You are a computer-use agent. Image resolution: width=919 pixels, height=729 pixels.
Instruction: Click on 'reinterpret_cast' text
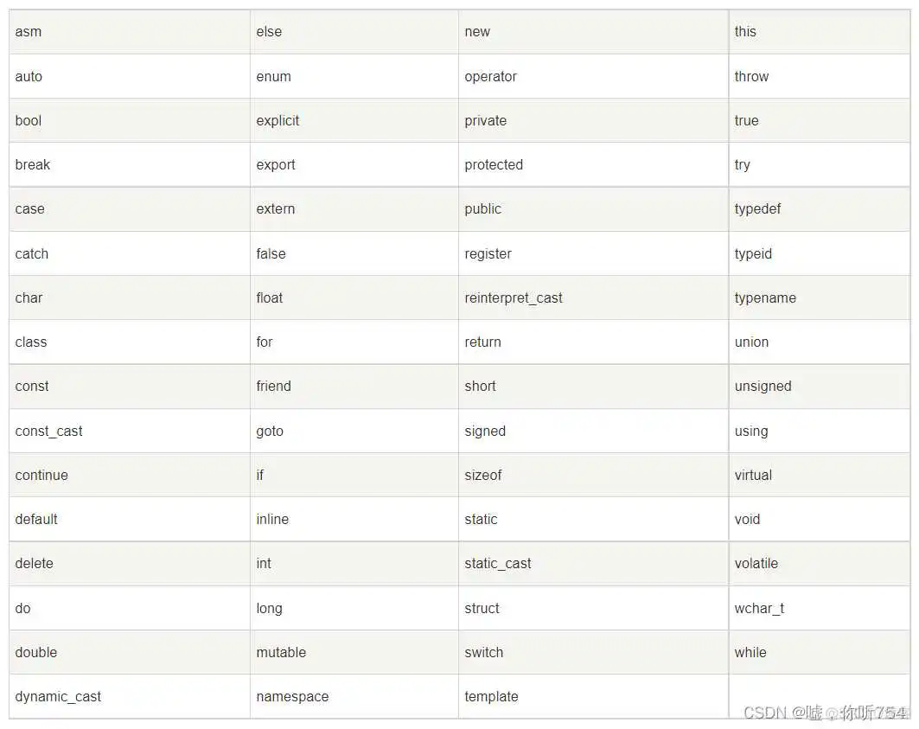coord(514,298)
